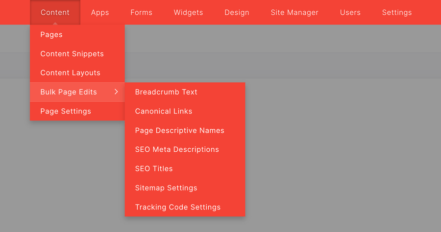Open the Apps menu

coord(100,12)
